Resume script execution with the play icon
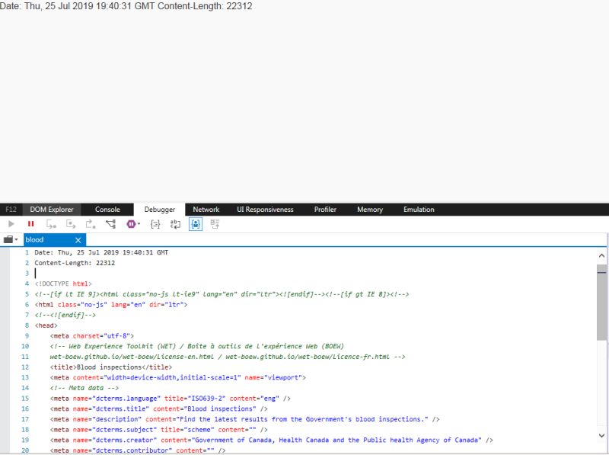Screen dimensions: 609x455 tap(11, 223)
